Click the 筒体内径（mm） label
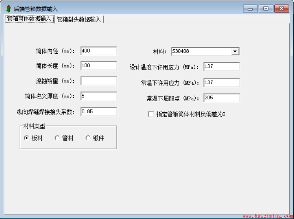Screen dimensions: 294x219 click(55, 51)
